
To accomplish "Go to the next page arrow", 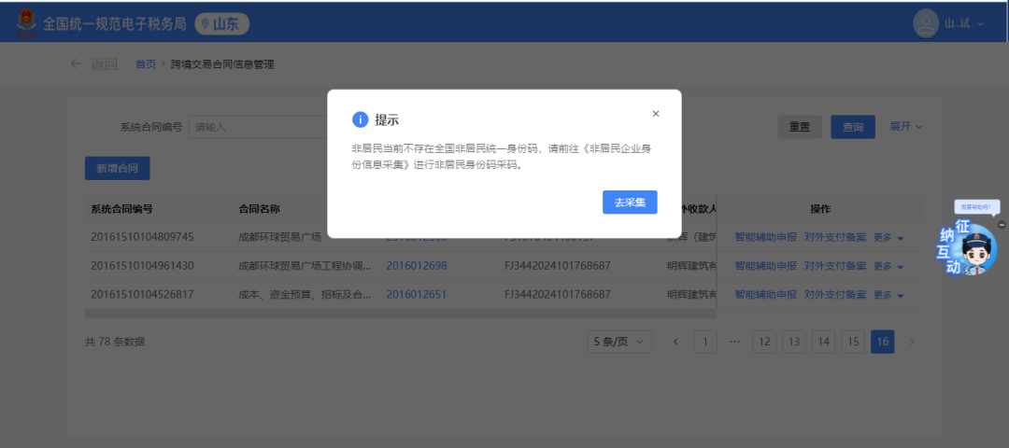I will coord(912,342).
